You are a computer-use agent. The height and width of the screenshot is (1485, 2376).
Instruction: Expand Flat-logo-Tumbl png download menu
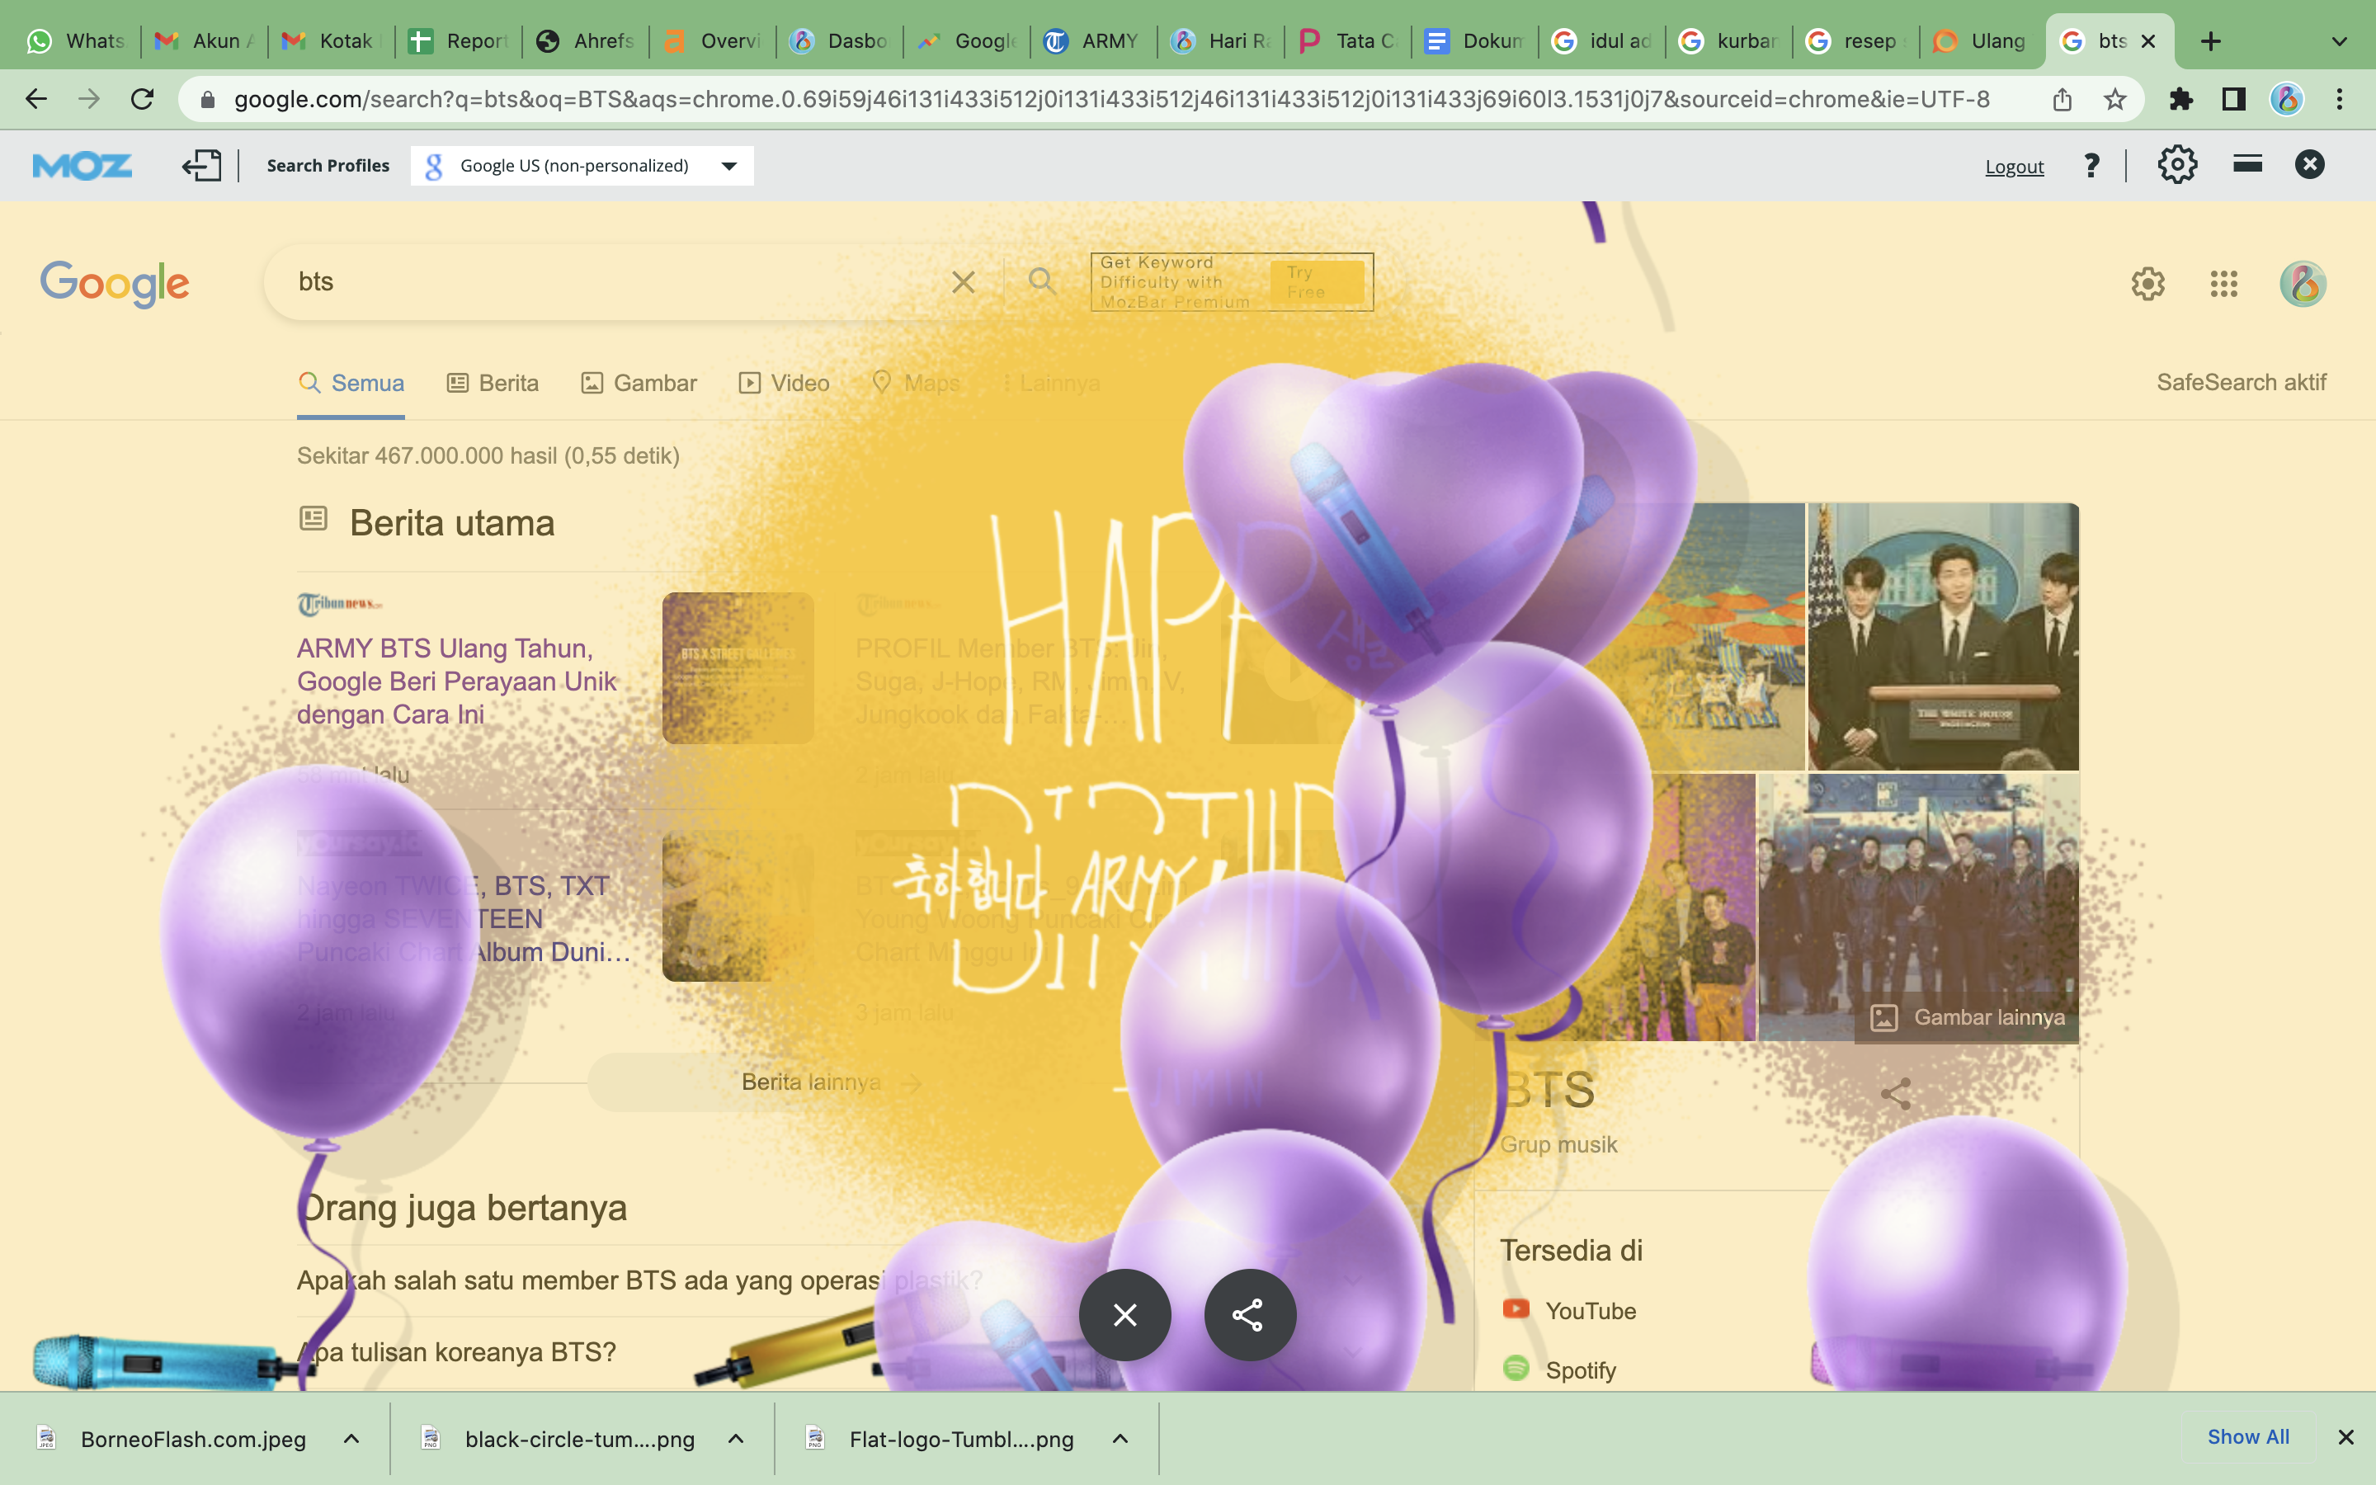click(1120, 1439)
